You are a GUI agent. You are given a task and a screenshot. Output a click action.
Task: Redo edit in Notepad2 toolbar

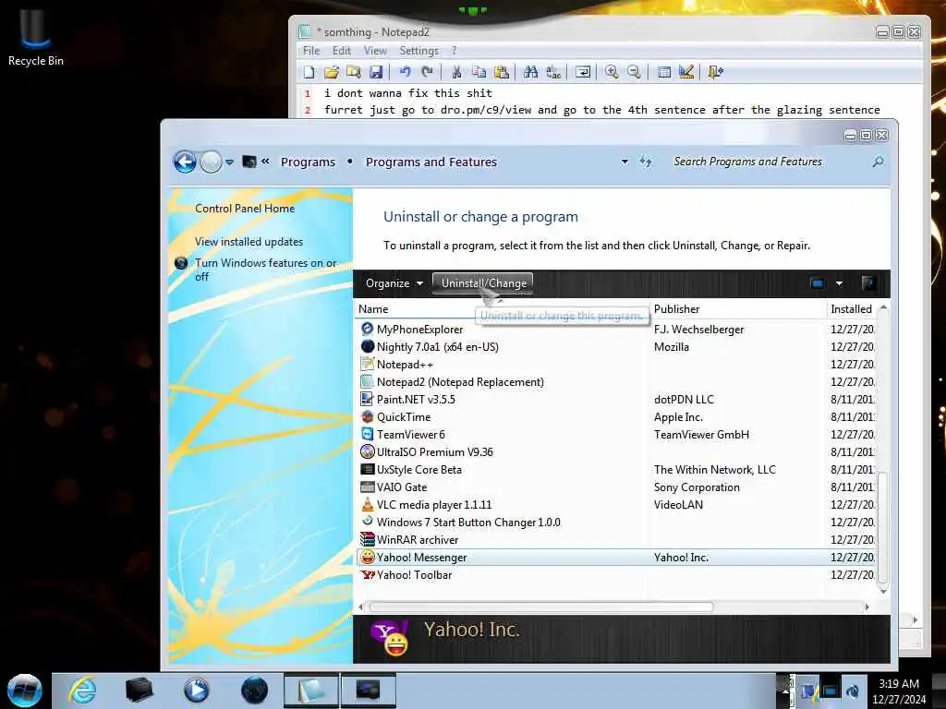427,72
